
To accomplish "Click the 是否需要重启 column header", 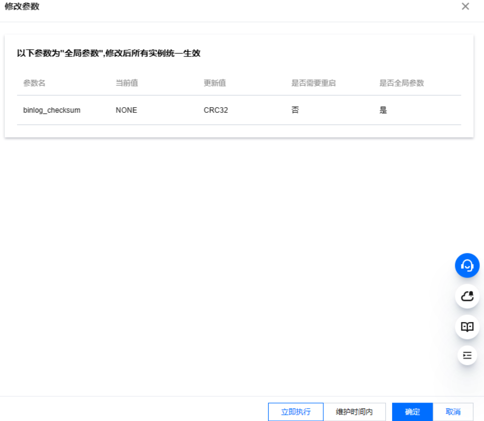I will pyautogui.click(x=313, y=83).
